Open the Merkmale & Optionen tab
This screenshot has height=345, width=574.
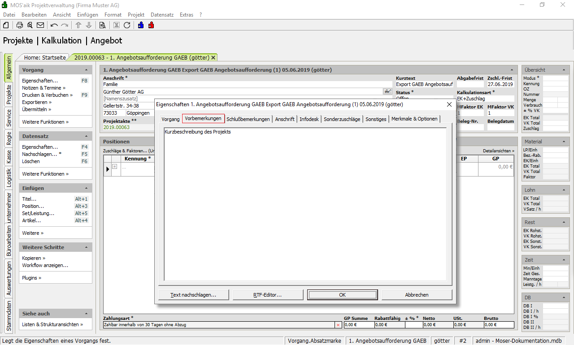tap(414, 119)
